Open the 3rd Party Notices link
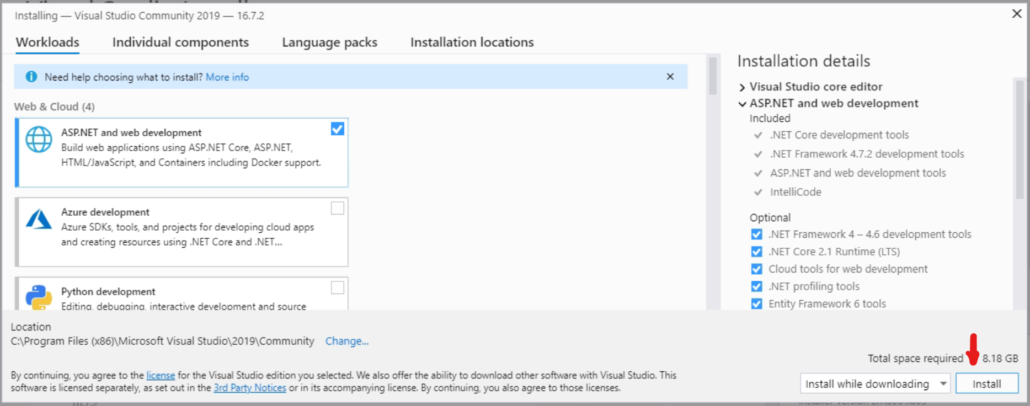This screenshot has height=406, width=1030. (250, 388)
